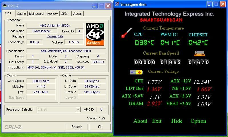
Task: Click the Refresh button
Action: point(77,127)
